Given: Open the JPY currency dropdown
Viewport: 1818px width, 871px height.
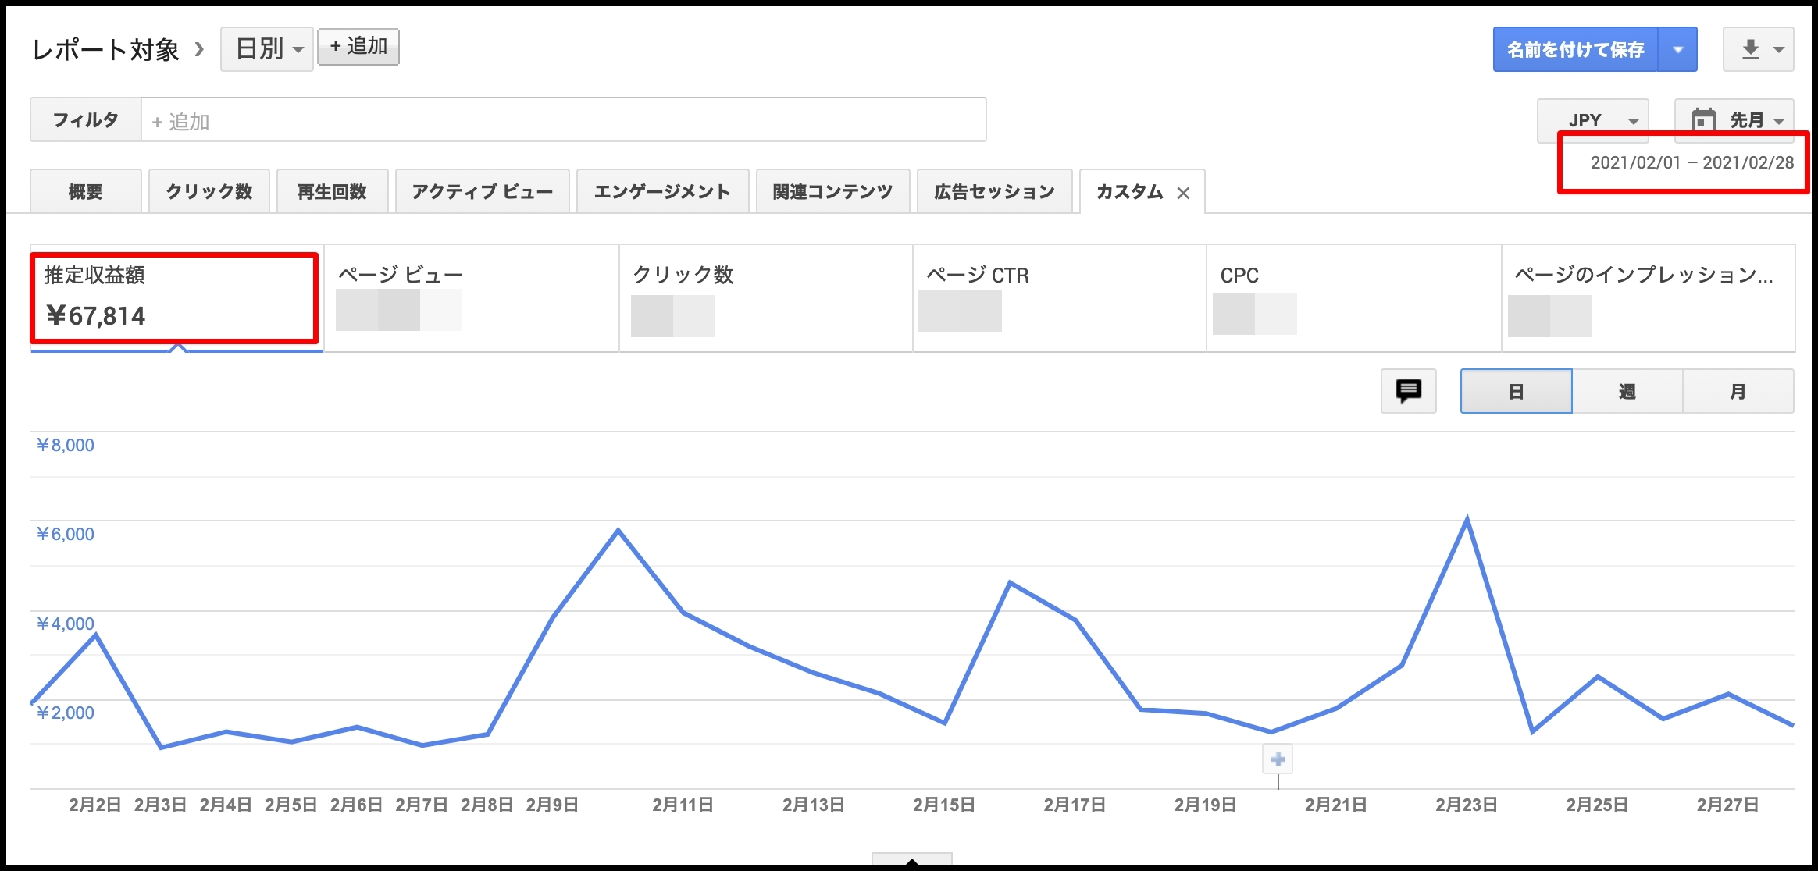Looking at the screenshot, I should (1592, 120).
